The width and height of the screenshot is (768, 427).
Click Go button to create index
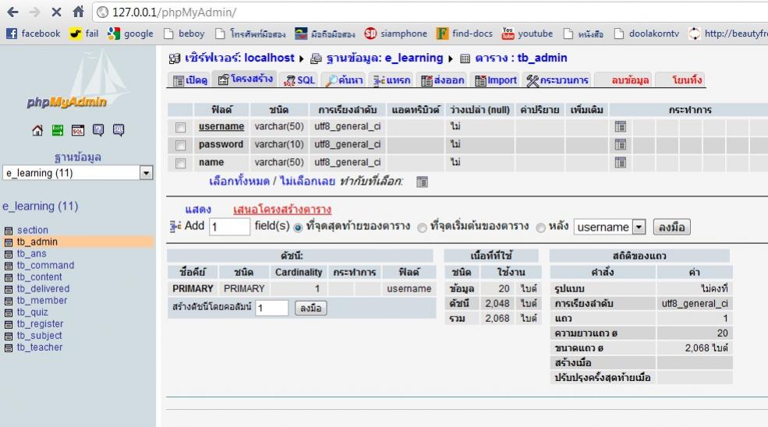310,308
